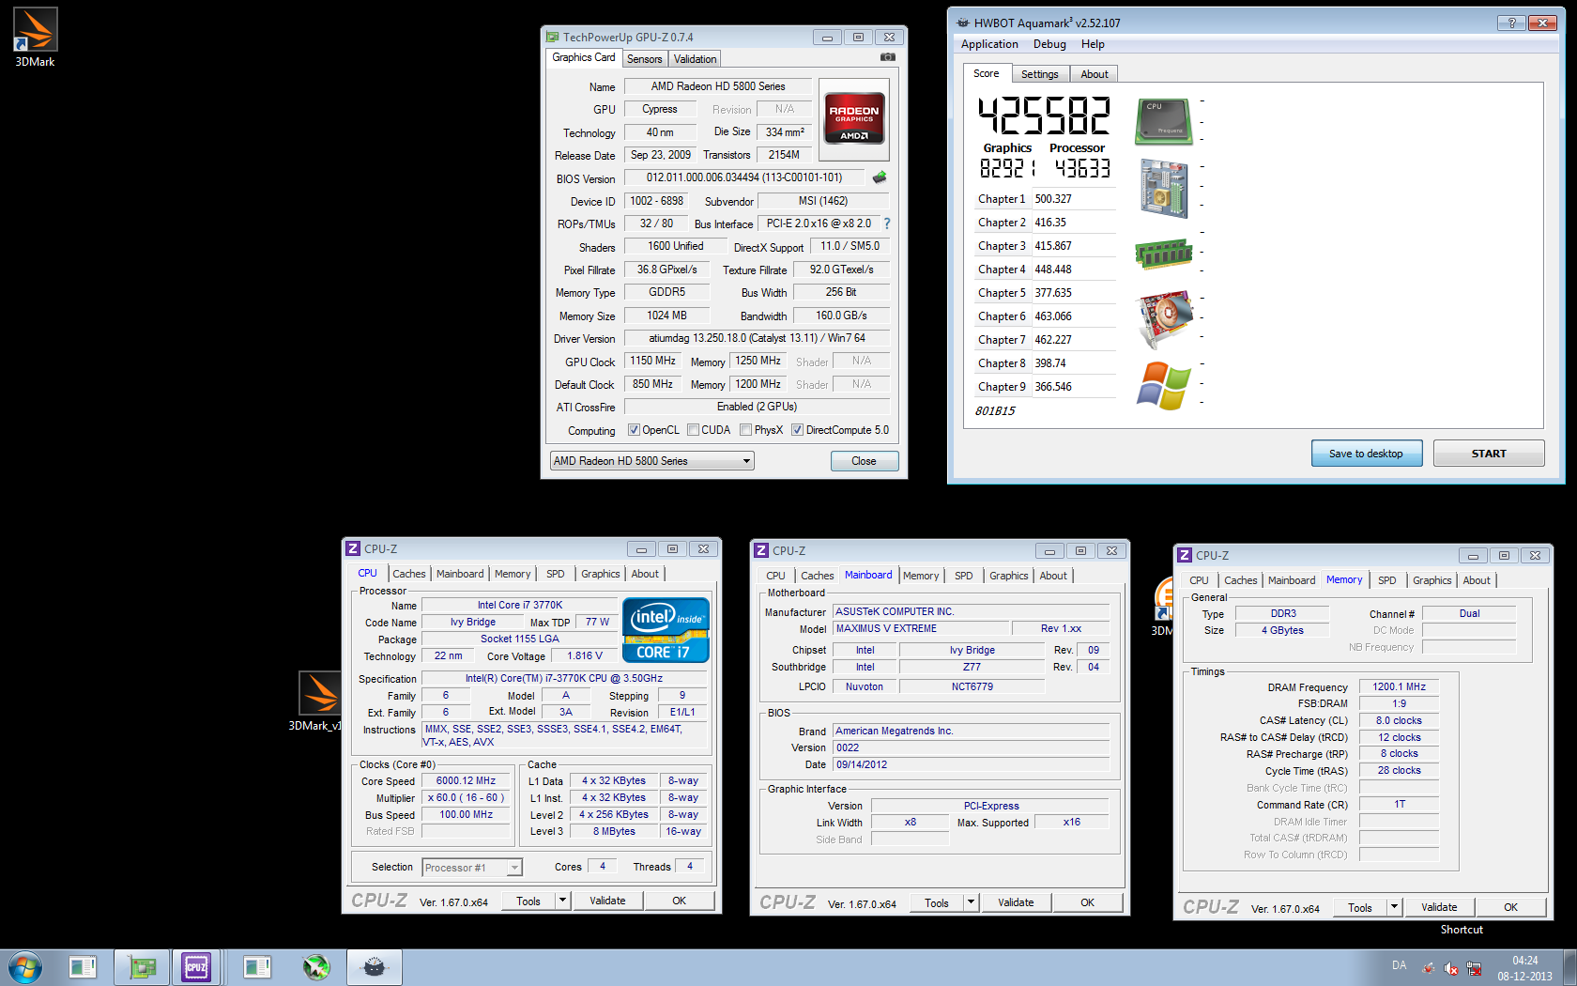
Task: Click GPU-Z screenshot camera icon
Action: coord(888,57)
